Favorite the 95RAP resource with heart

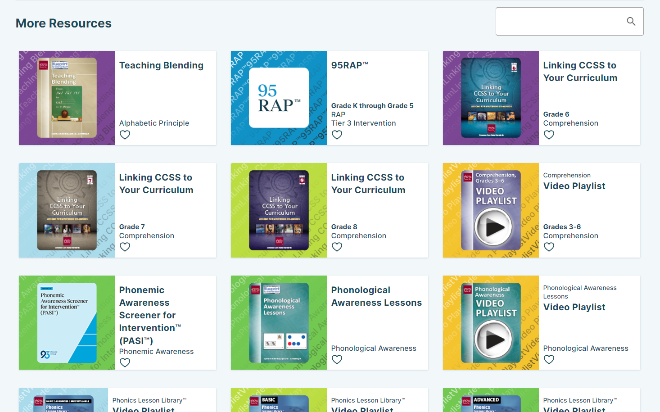point(337,135)
